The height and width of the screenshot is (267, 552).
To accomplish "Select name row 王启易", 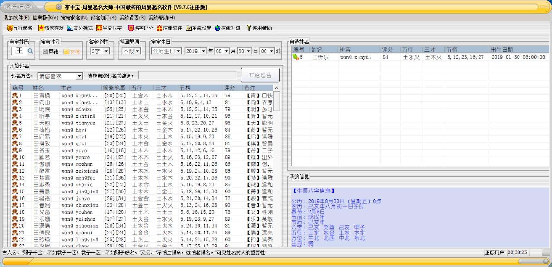I will pos(142,137).
